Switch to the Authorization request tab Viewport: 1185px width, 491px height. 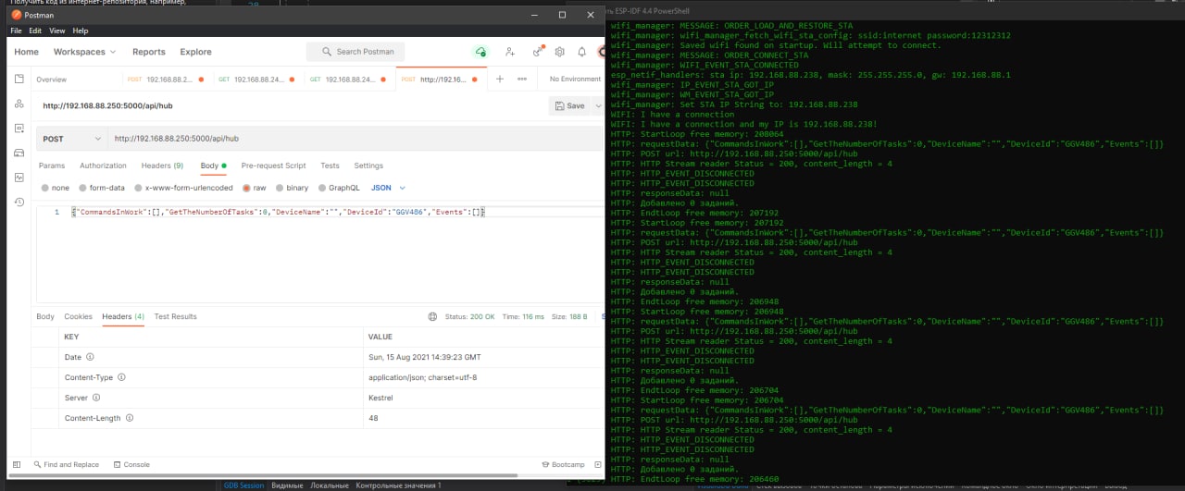tap(103, 166)
